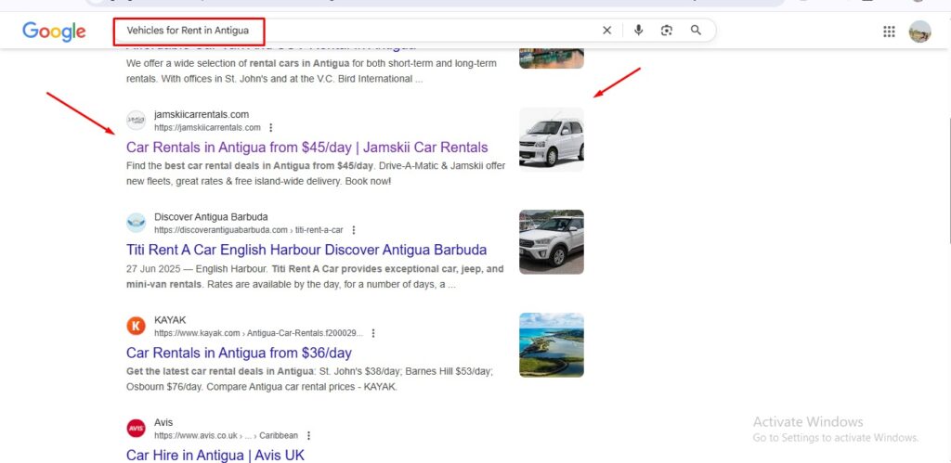Viewport: 951px width, 463px height.
Task: Click the Discover Antigua Barbuda site name
Action: tap(211, 217)
